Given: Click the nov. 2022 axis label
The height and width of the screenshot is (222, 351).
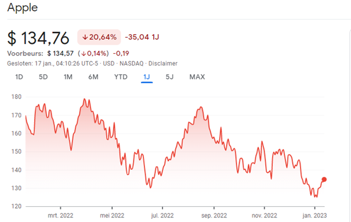Looking at the screenshot, I should (x=265, y=216).
